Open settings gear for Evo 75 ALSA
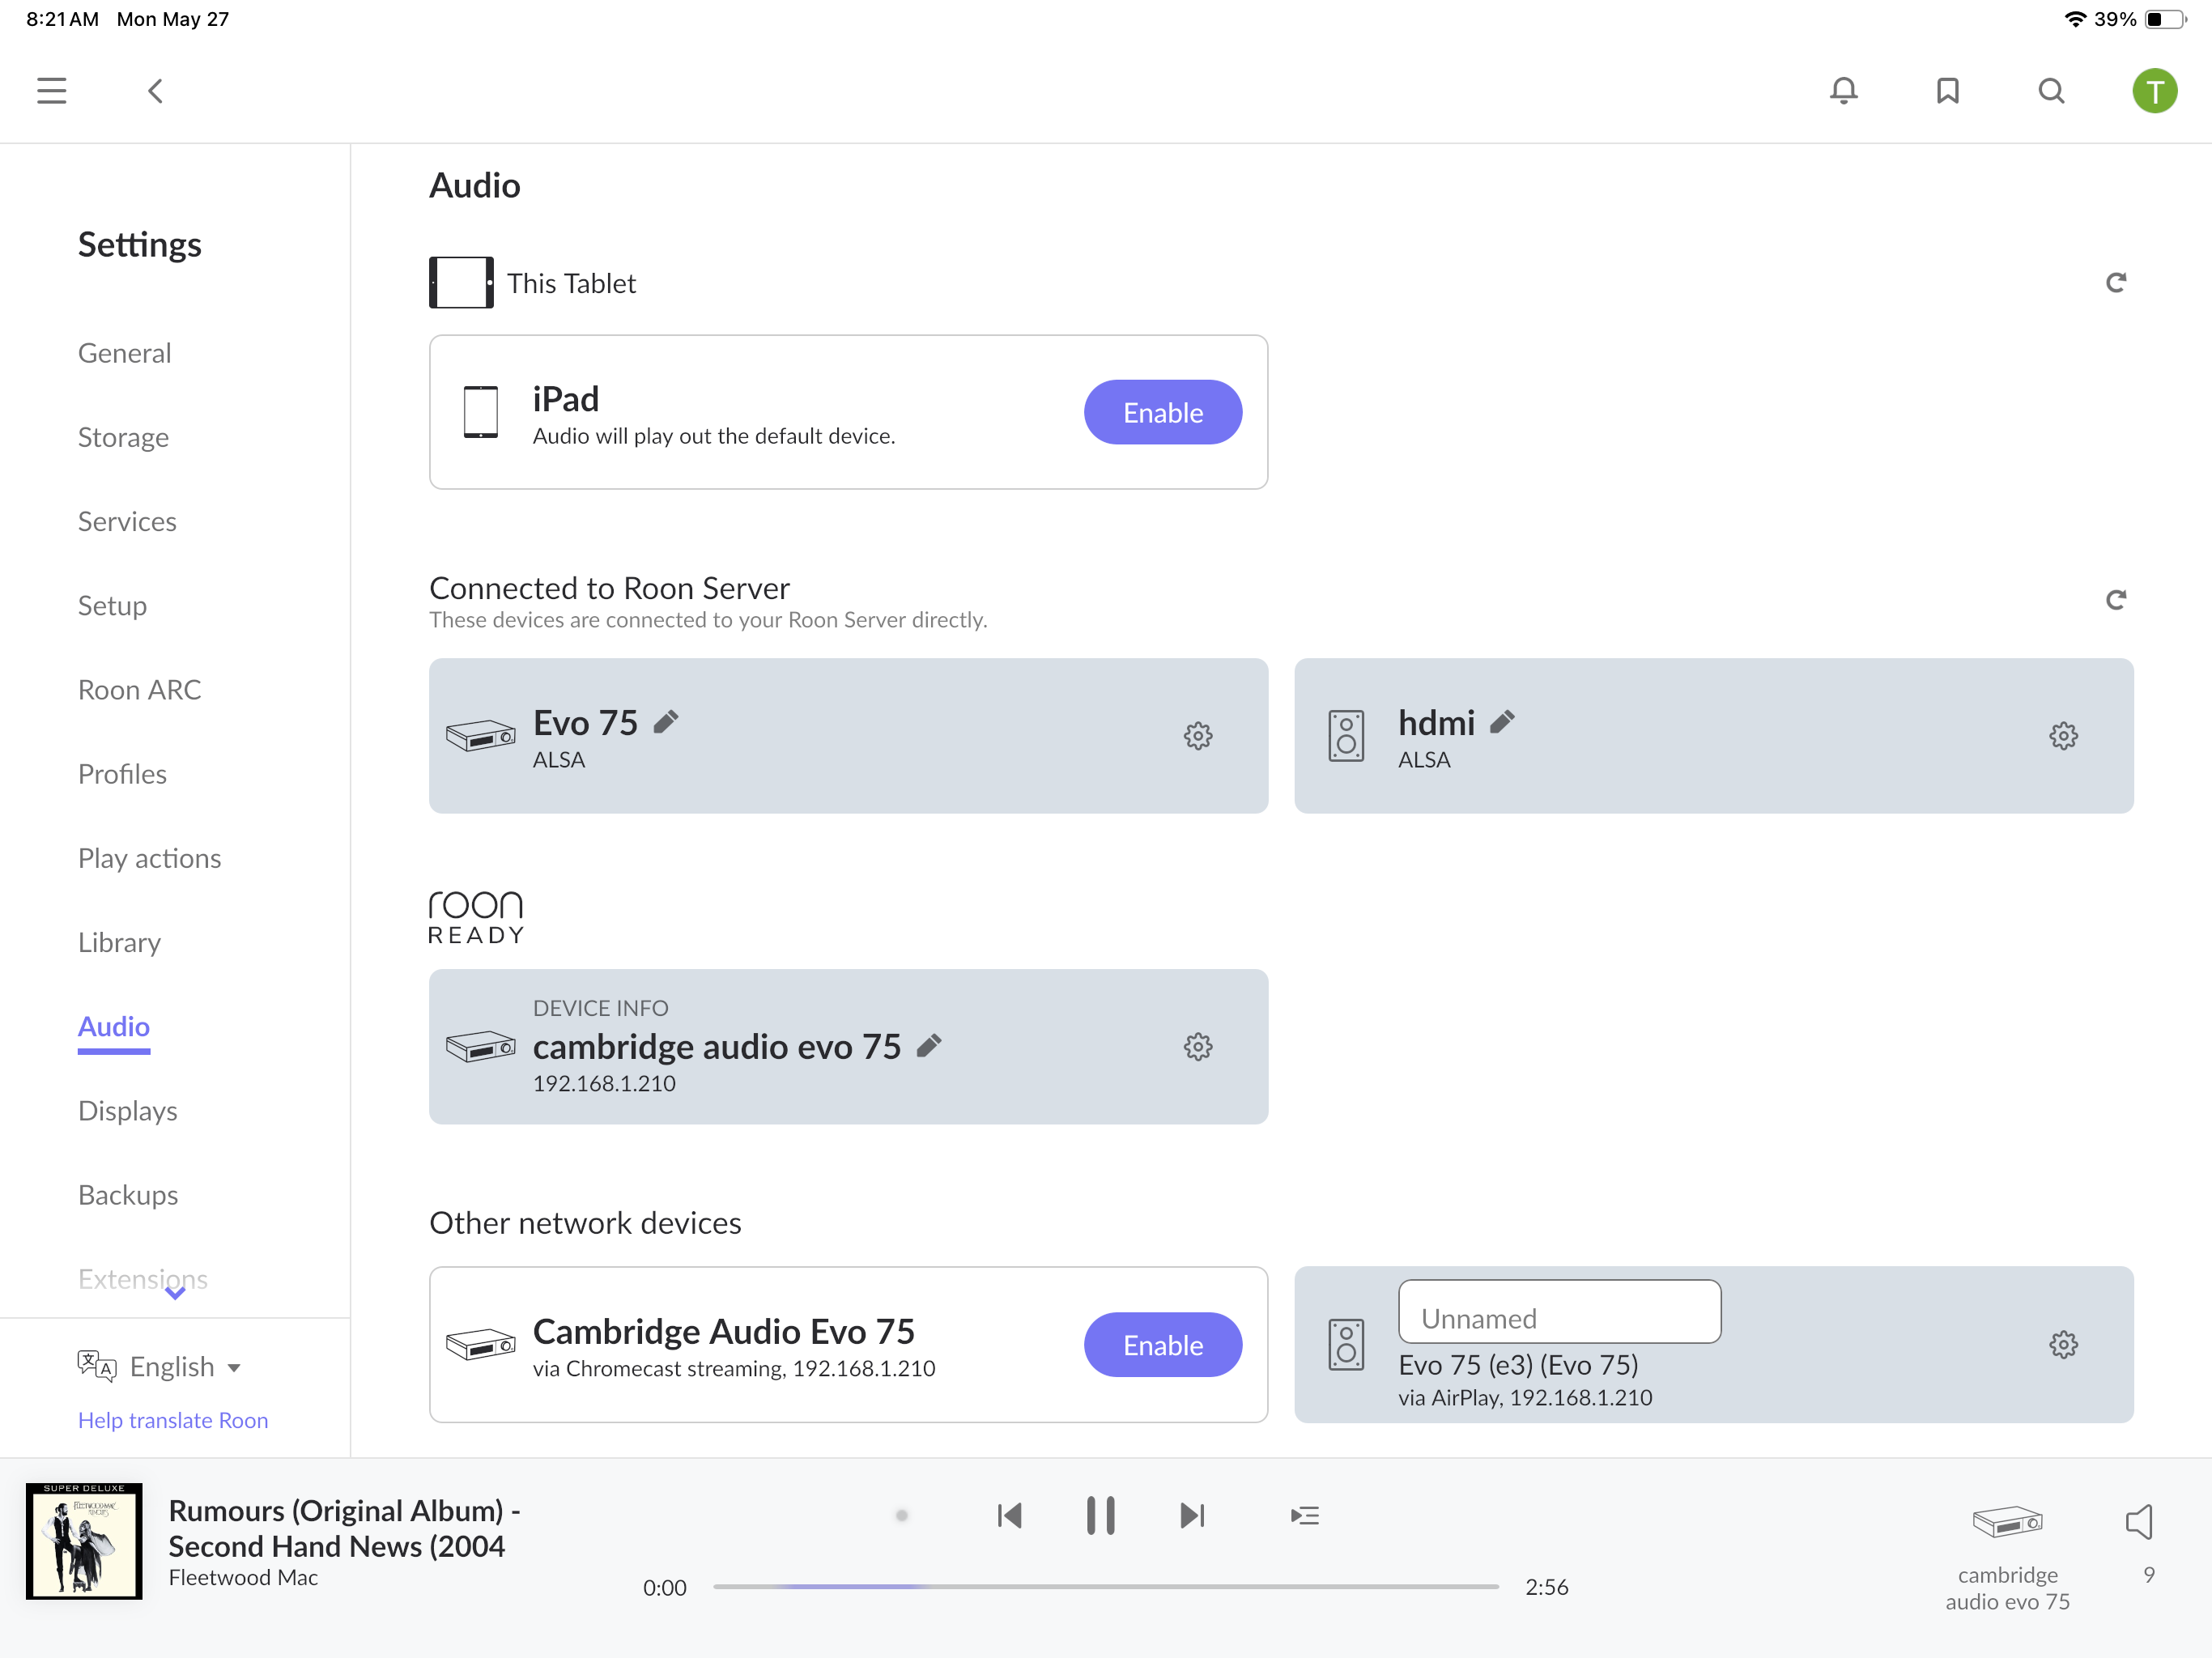Image resolution: width=2212 pixels, height=1658 pixels. 1198,736
